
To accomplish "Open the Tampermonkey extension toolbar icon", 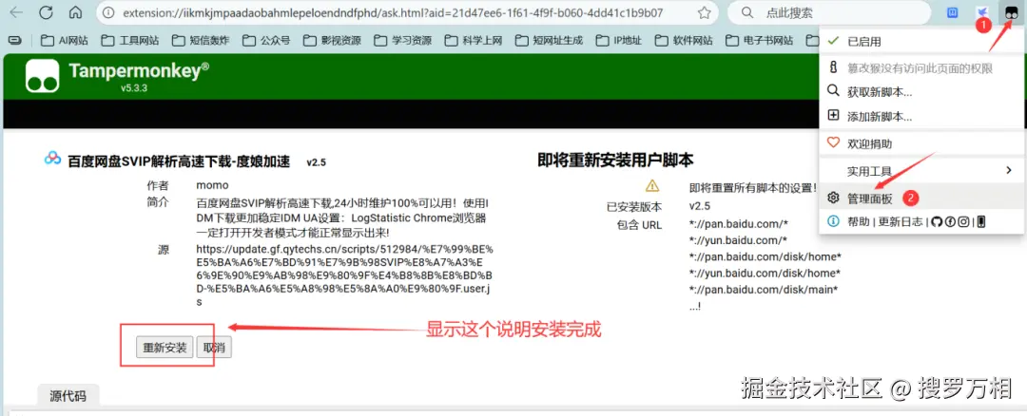I will pos(1011,11).
